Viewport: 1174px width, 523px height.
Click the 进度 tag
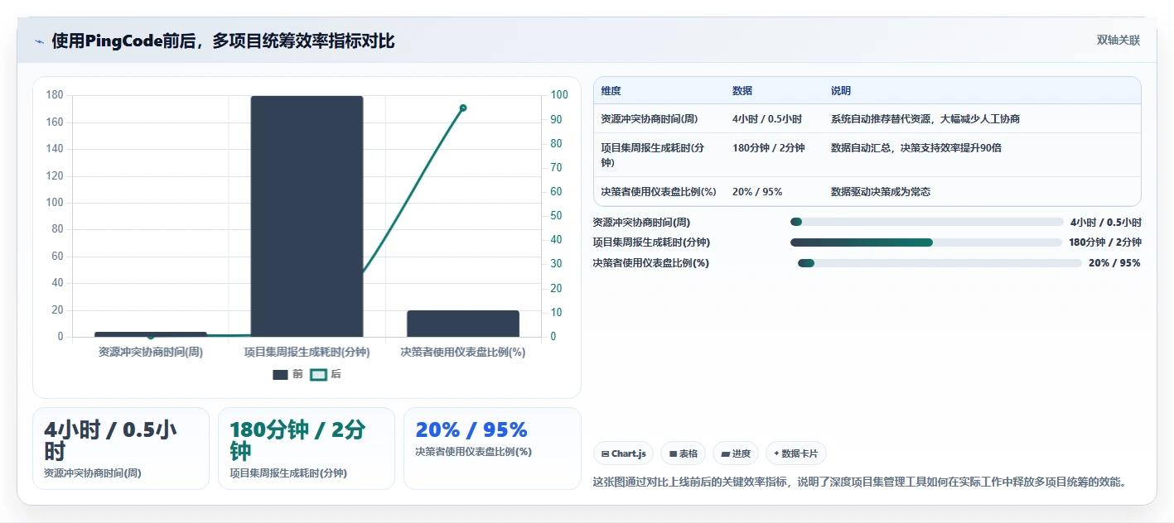(x=736, y=453)
